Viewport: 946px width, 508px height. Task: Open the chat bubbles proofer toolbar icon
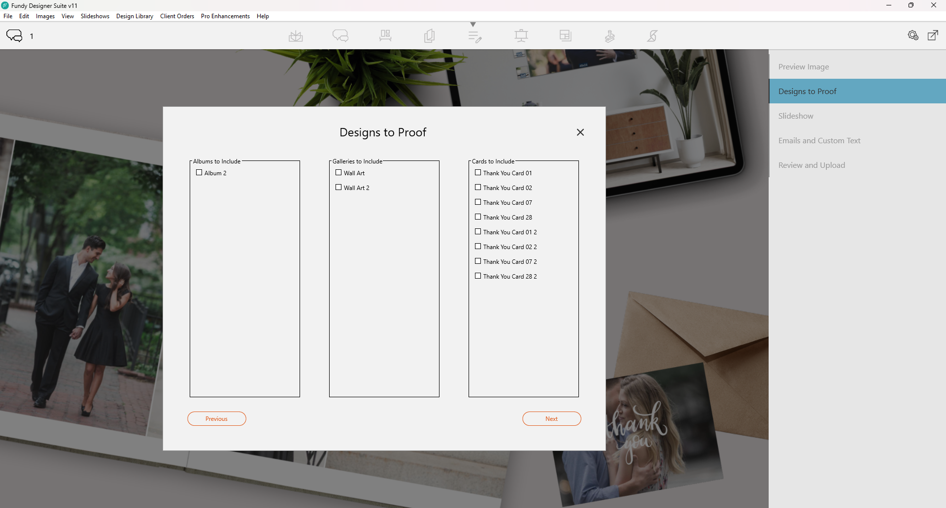(x=340, y=36)
